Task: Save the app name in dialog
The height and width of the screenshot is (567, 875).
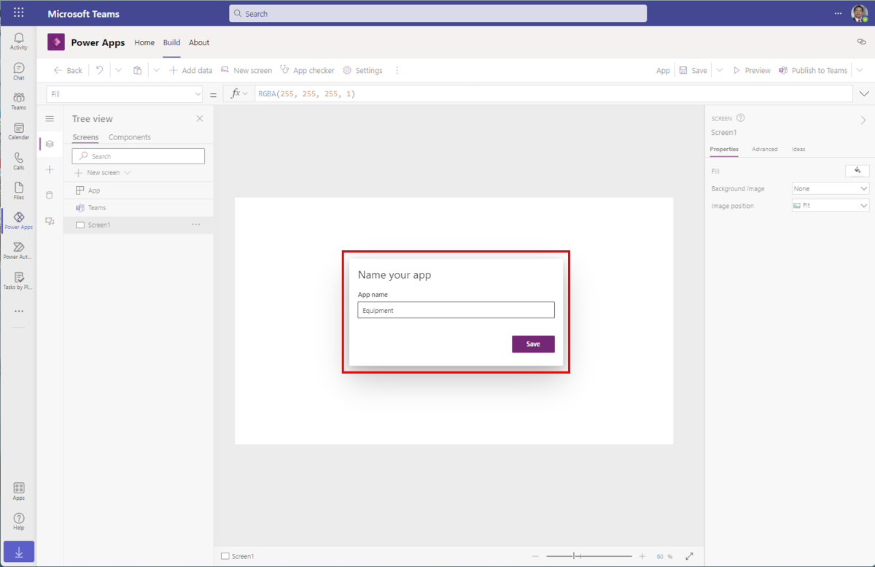Action: [533, 344]
